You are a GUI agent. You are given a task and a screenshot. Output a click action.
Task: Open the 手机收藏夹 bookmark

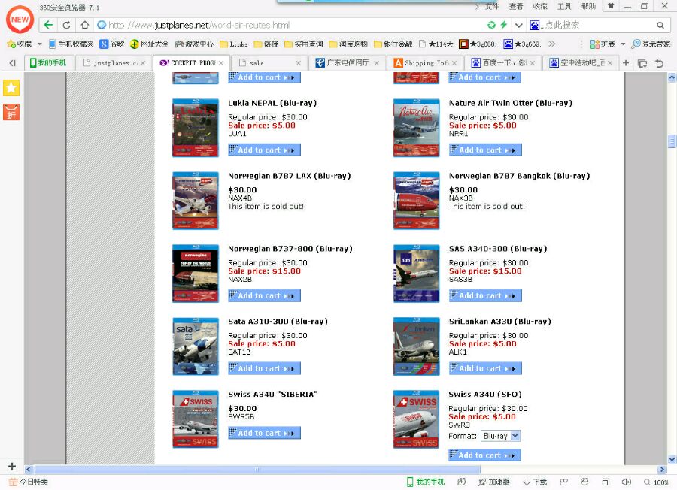point(71,44)
